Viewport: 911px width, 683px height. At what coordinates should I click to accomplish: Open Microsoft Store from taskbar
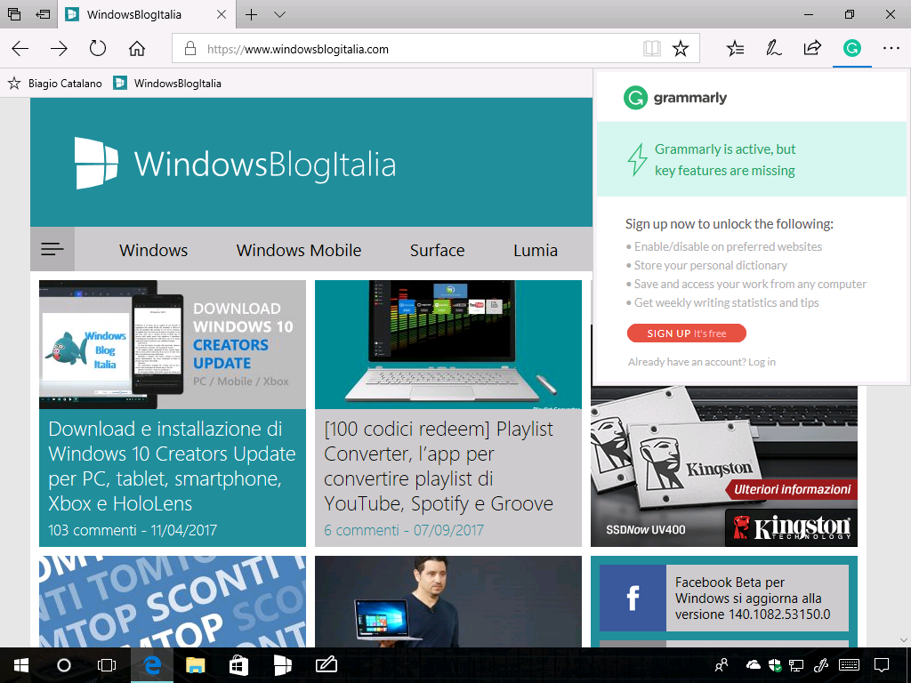238,665
